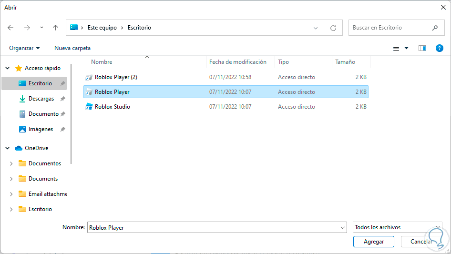Select the Roblox Player shortcut row
Image resolution: width=451 pixels, height=254 pixels.
point(226,92)
